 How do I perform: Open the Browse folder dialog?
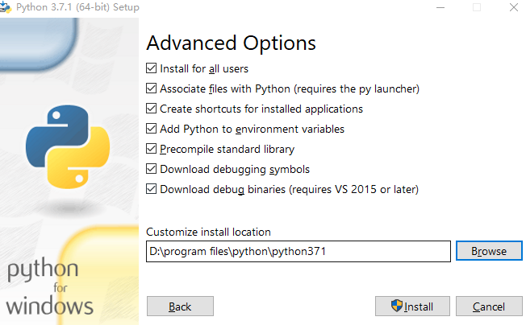(x=489, y=251)
